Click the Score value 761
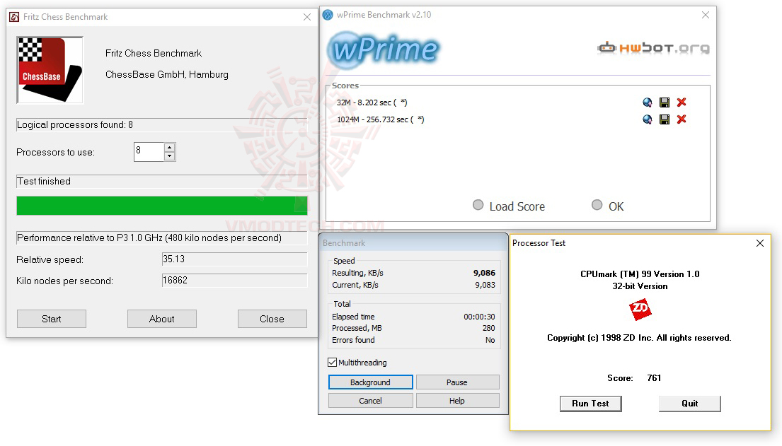This screenshot has height=446, width=782. [654, 377]
